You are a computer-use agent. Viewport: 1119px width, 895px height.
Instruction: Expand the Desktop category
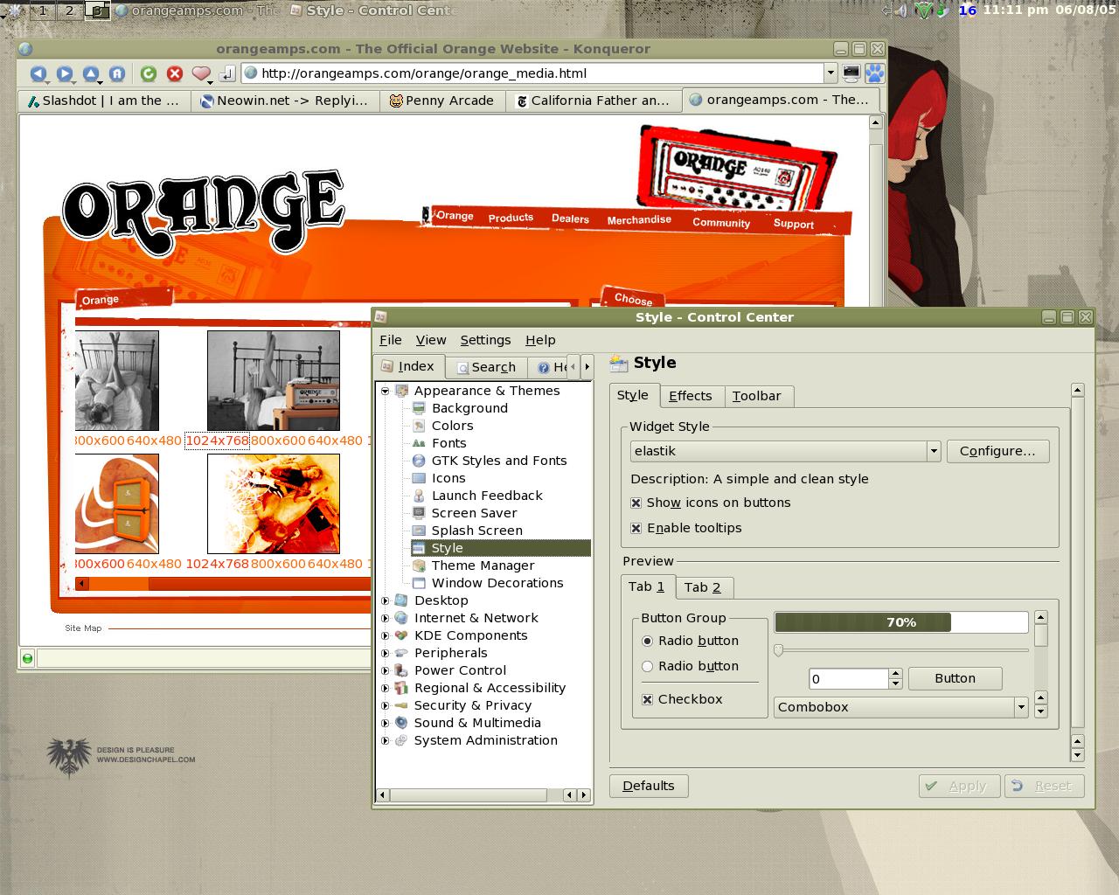(x=385, y=600)
